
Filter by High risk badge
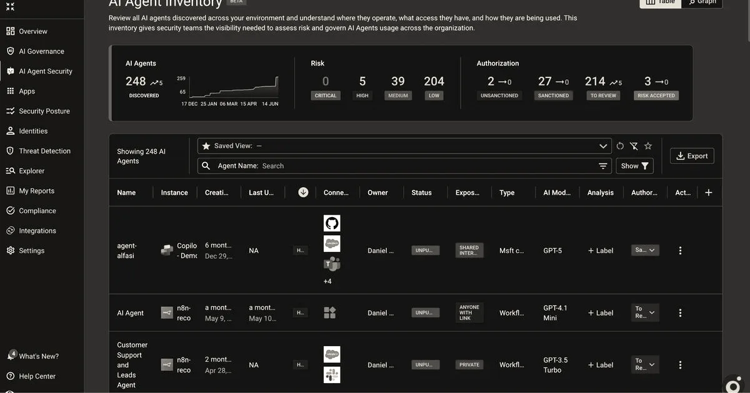click(x=362, y=95)
